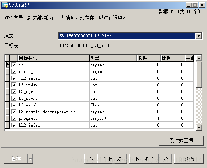
Task: Toggle the L3_weight field checkbox
Action: [x=14, y=105]
